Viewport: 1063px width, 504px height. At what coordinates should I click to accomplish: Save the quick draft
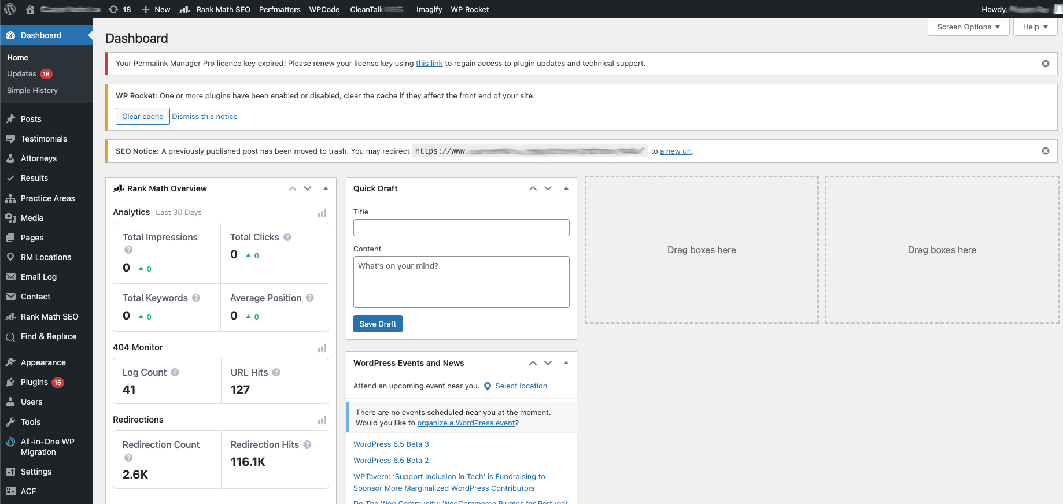(378, 324)
